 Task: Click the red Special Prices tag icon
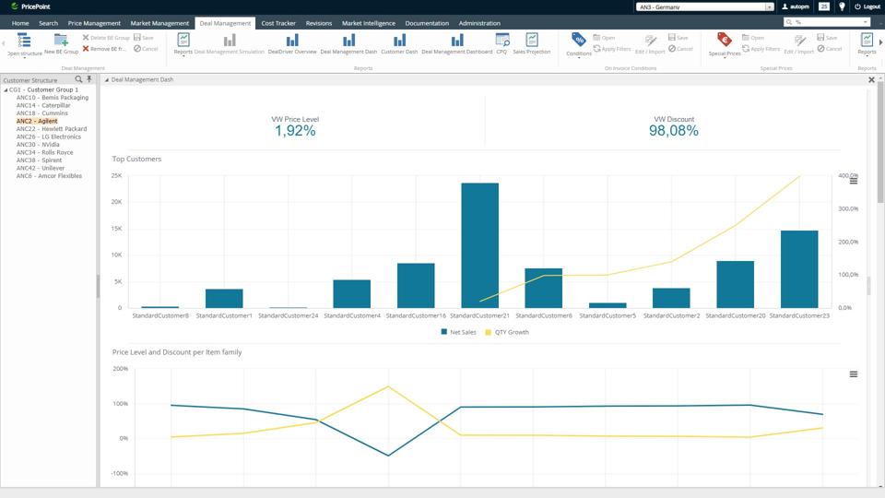pyautogui.click(x=725, y=41)
